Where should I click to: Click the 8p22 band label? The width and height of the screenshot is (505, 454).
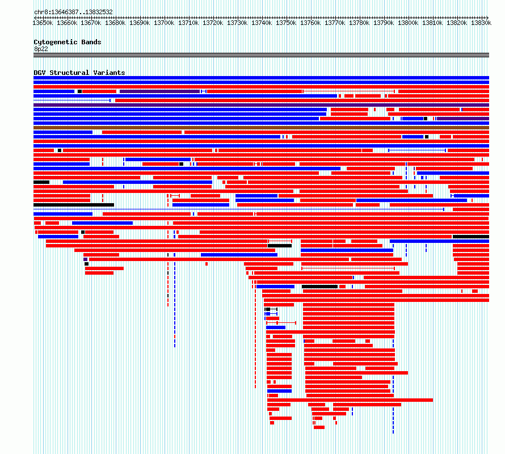[41, 49]
